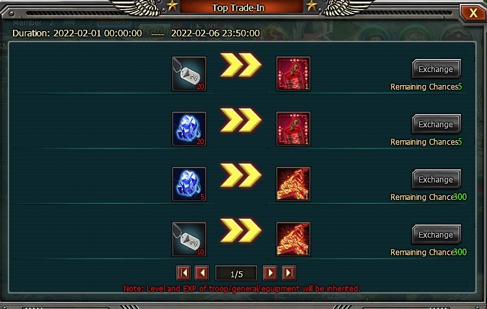Click the yellow double arrow in first row

point(241,65)
